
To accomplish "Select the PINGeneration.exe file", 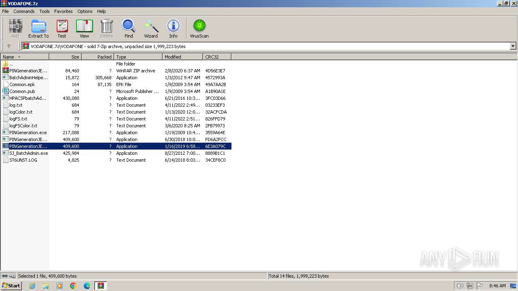I will tap(116, 133).
